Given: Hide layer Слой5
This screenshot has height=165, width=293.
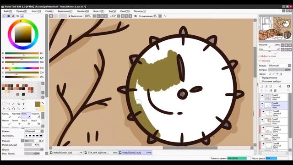Looking at the screenshot, I should click(262, 136).
